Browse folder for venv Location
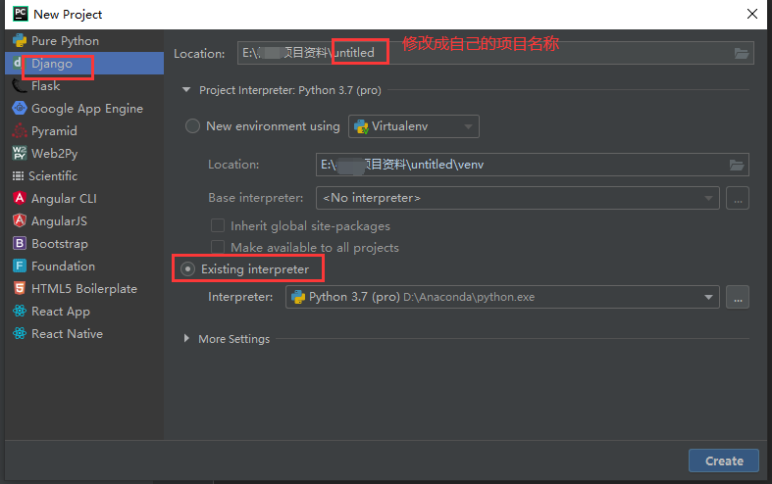The height and width of the screenshot is (484, 772). pos(737,165)
